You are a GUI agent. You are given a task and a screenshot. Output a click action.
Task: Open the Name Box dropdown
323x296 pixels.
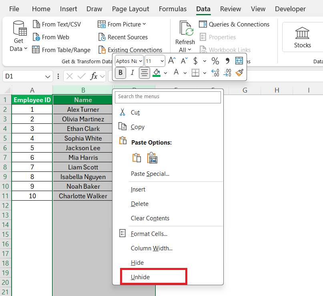(48, 77)
